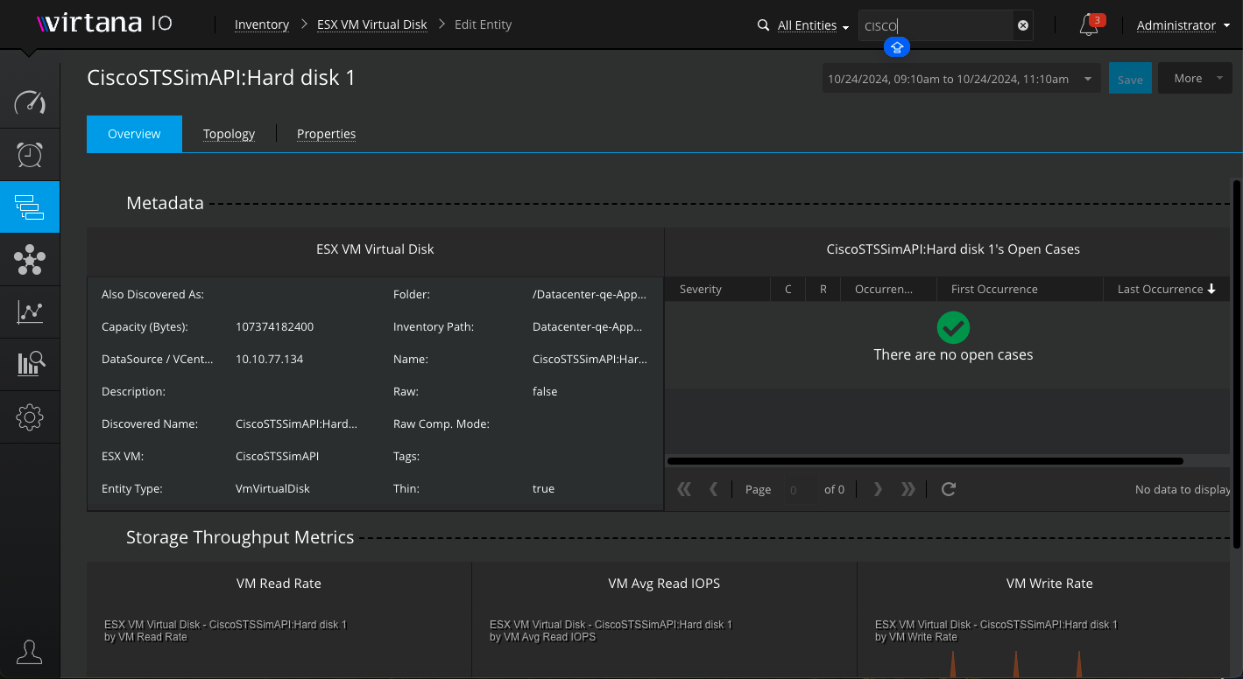Open the date range time picker dropdown

(x=962, y=79)
